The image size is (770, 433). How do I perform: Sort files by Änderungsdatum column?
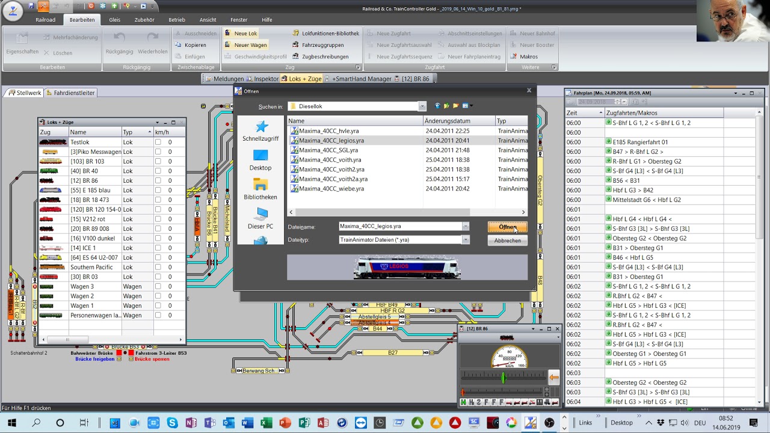point(460,121)
